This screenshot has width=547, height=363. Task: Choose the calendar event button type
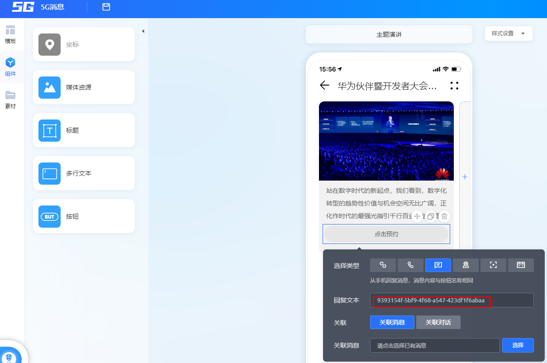(521, 265)
